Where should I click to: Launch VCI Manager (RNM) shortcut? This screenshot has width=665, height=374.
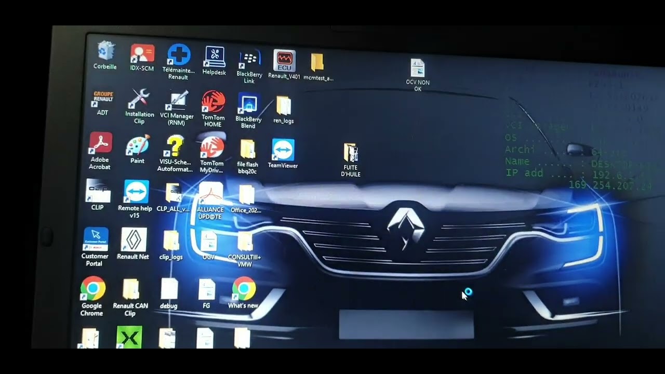point(177,109)
